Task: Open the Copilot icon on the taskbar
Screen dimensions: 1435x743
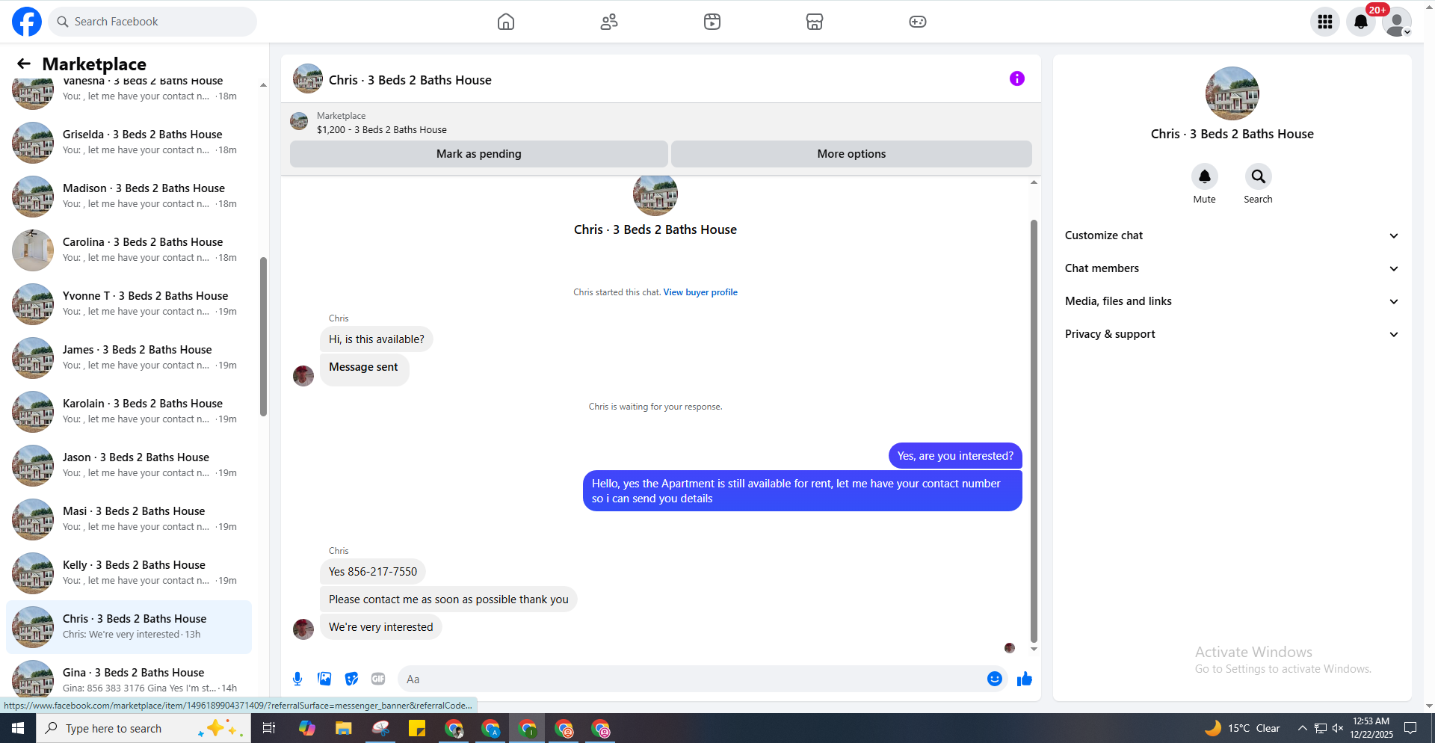Action: click(306, 728)
